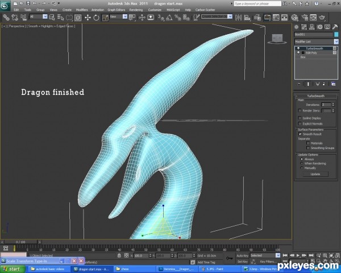Enable Explicit Normals checkbox
The height and width of the screenshot is (273, 341).
[300, 123]
